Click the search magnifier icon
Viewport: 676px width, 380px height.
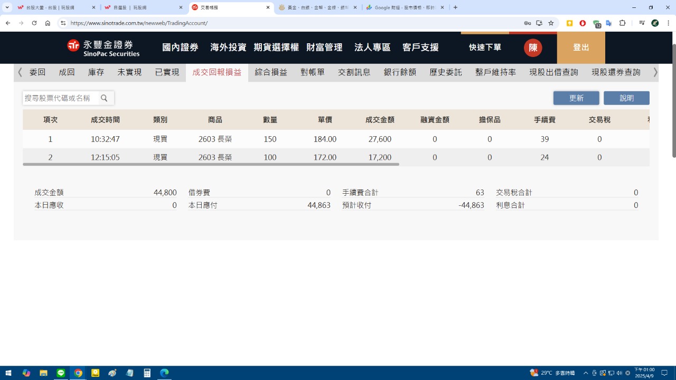tap(104, 98)
